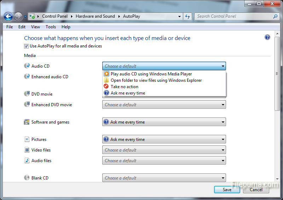Click the Audio CD disc icon
The height and width of the screenshot is (200, 283).
(x=27, y=66)
